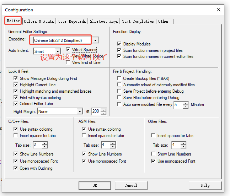The width and height of the screenshot is (230, 196).
Task: Open the Encoding dropdown arrow
Action: [95, 40]
